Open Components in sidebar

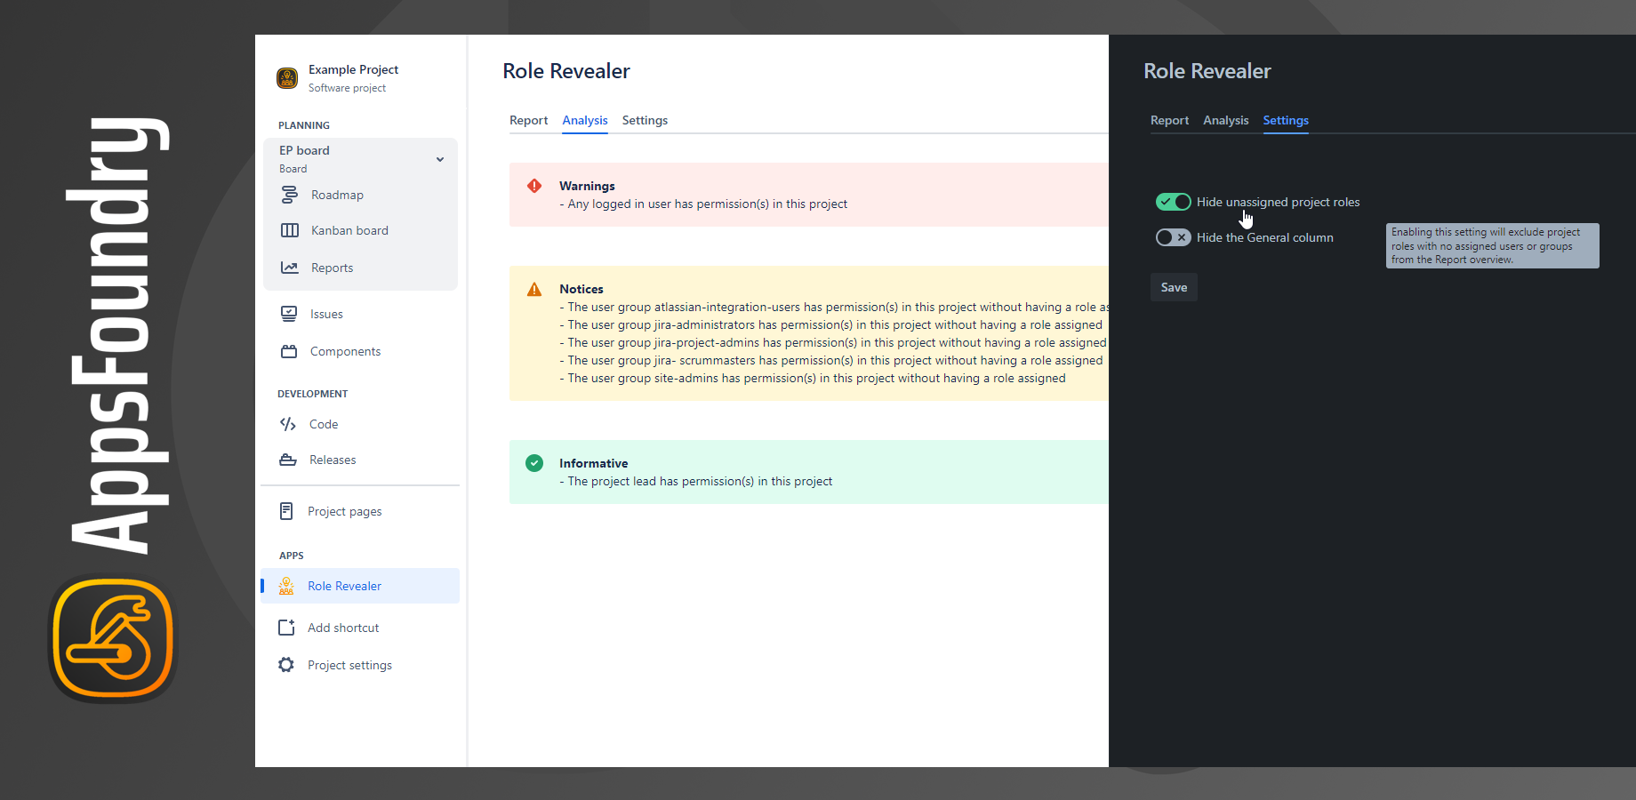345,351
